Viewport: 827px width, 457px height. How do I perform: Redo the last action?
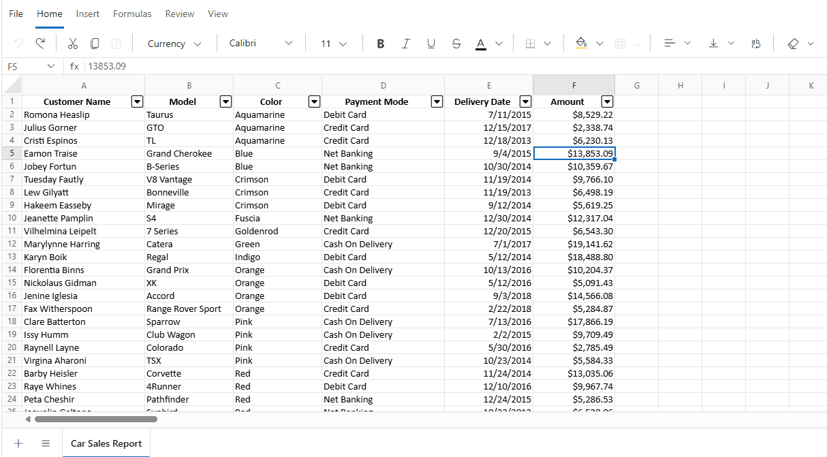click(40, 42)
